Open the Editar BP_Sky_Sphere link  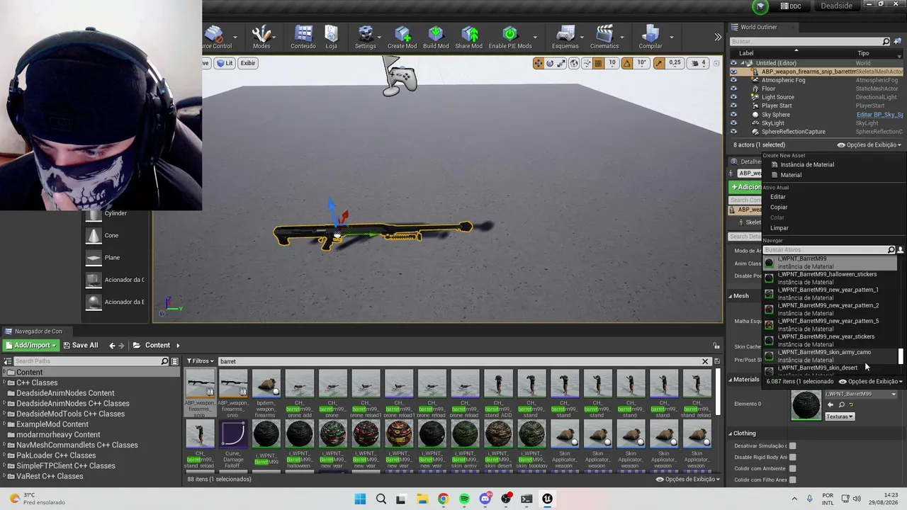879,115
